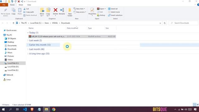Open Local Disk (E:) in sidebar

pyautogui.click(x=12, y=70)
